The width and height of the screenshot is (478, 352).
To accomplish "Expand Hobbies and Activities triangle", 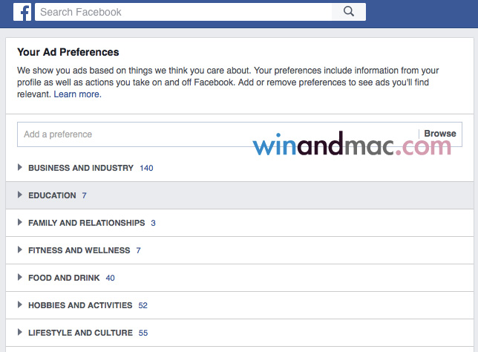I will click(20, 304).
